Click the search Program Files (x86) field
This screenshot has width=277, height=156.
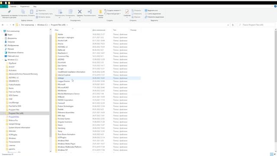(256, 25)
